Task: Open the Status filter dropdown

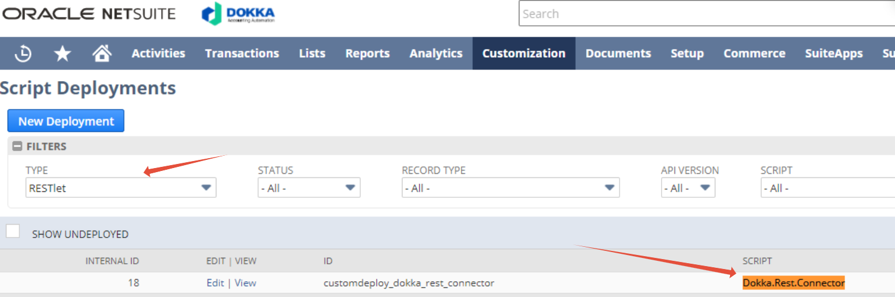Action: click(x=309, y=188)
